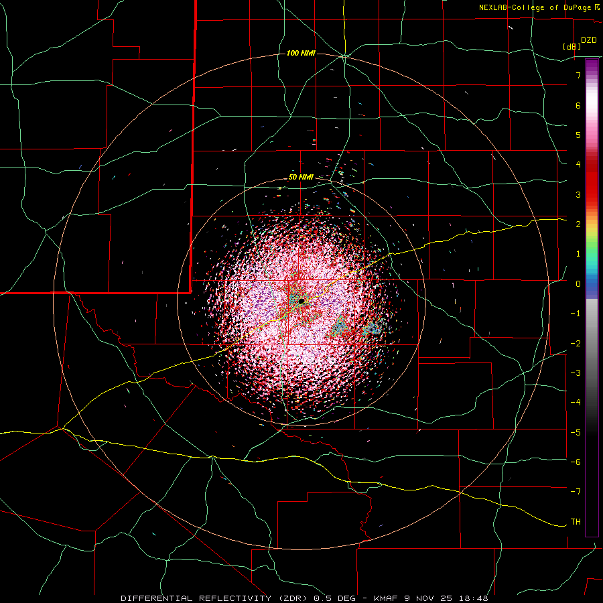Click the 2 tick label on color scale
Viewport: 603px width, 603px height.
click(578, 224)
